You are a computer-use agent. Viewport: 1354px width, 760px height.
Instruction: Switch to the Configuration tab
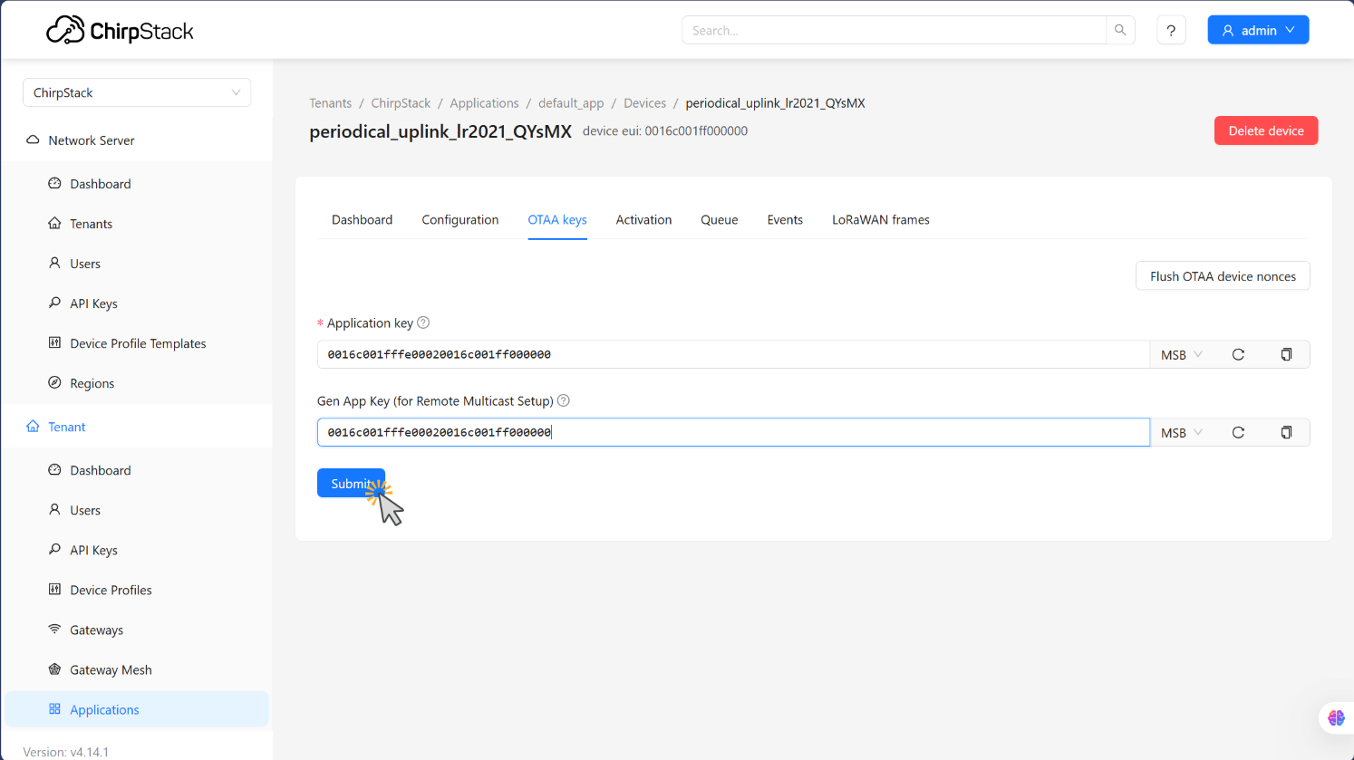click(459, 219)
